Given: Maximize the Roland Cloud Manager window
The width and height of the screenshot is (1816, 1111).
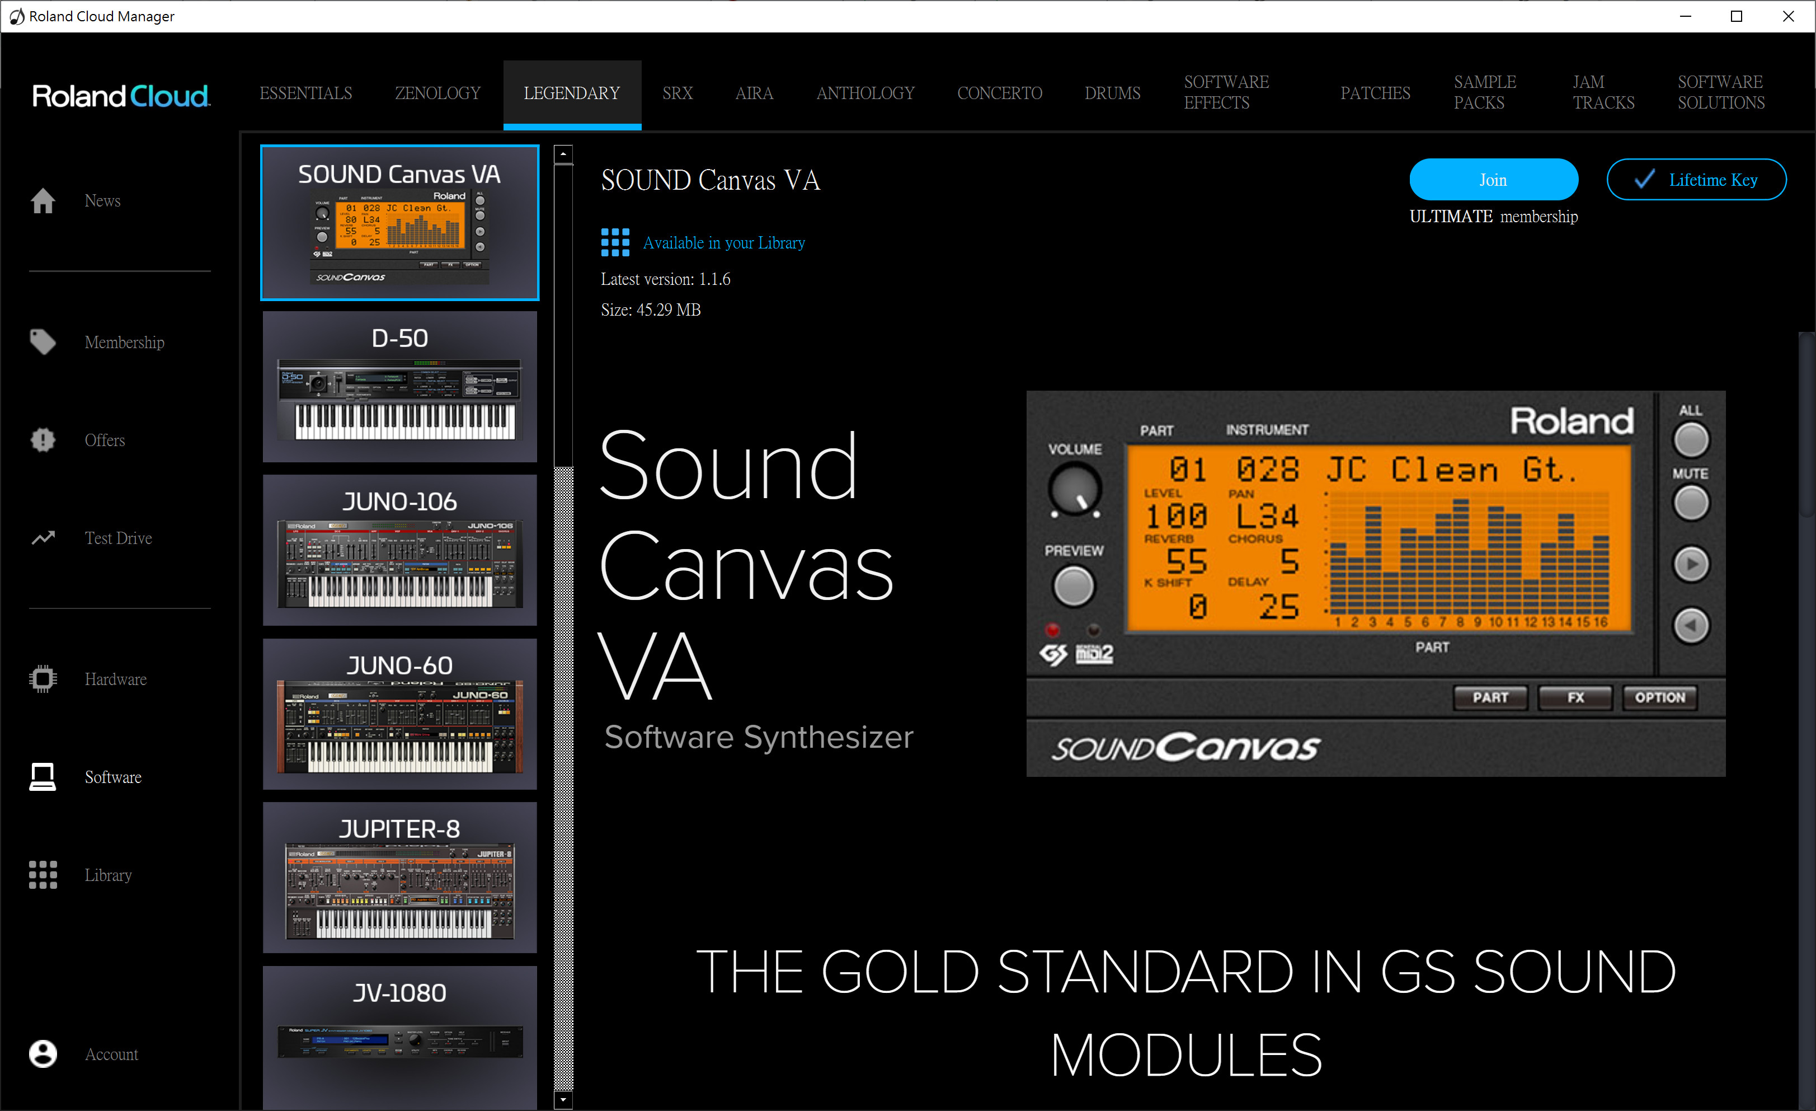Looking at the screenshot, I should pos(1737,16).
